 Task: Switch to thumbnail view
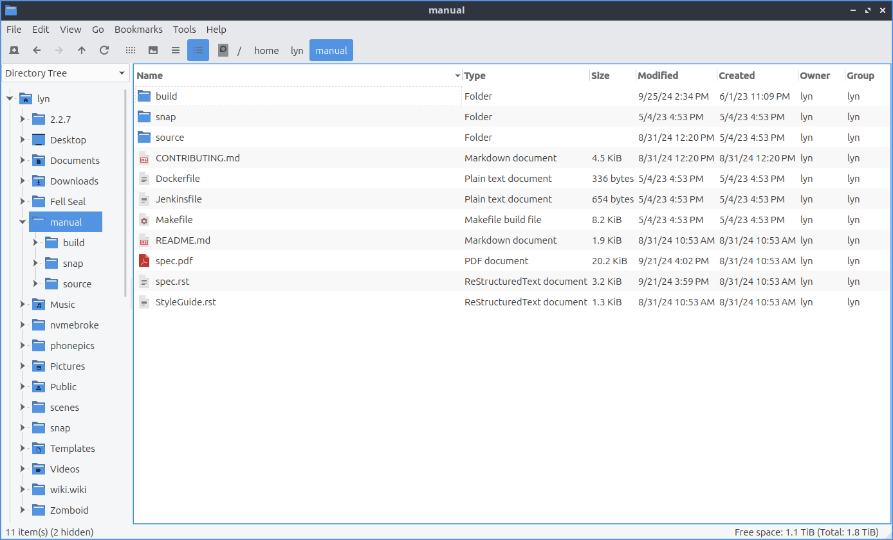pyautogui.click(x=153, y=50)
